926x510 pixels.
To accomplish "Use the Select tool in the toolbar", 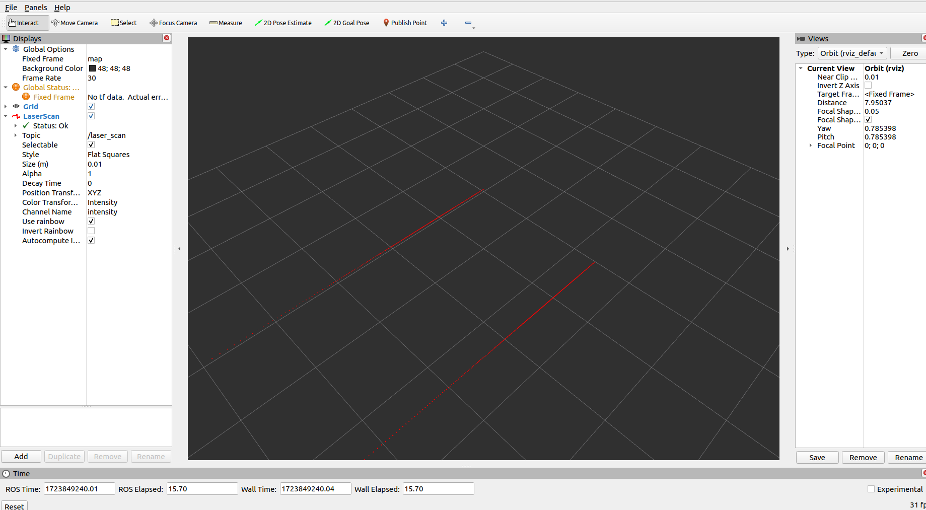I will click(123, 23).
